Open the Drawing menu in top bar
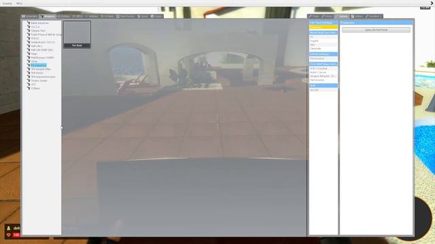Viewport: 435px width, 244px height. 7,3
